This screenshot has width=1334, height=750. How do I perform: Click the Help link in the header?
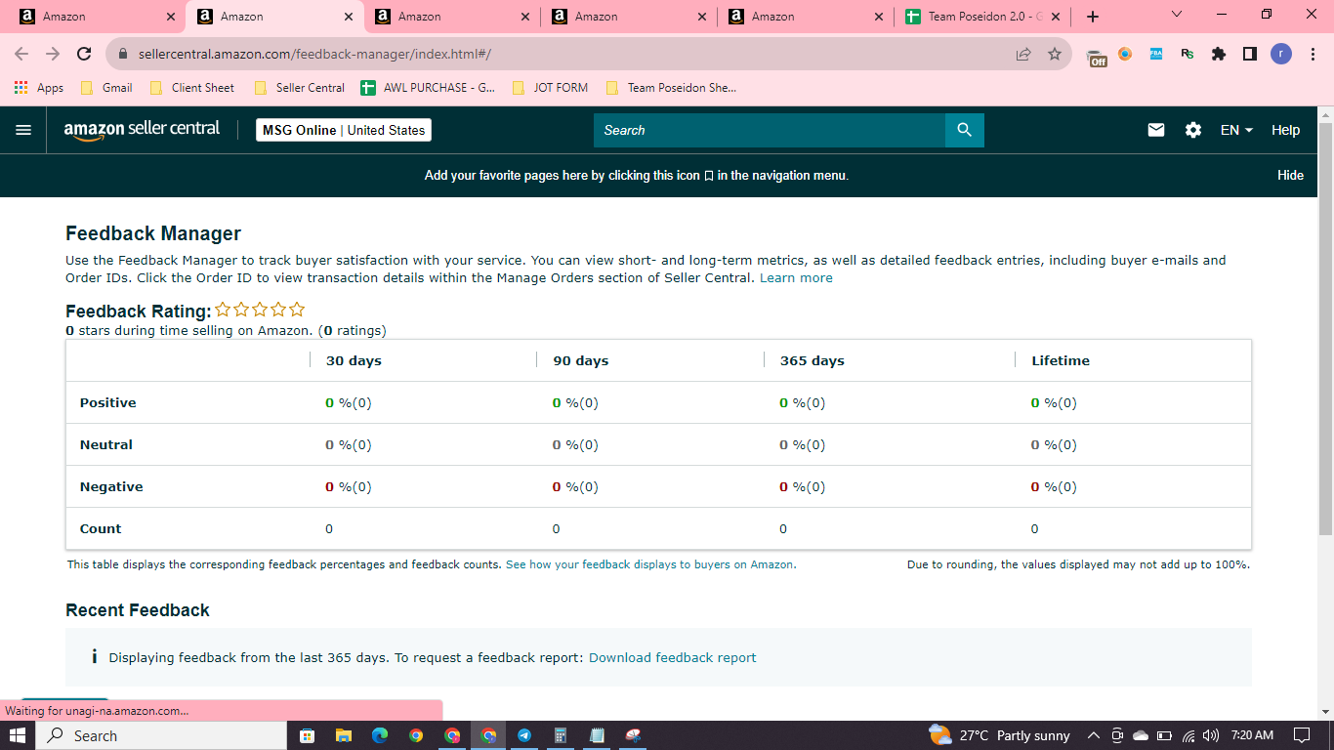tap(1285, 130)
